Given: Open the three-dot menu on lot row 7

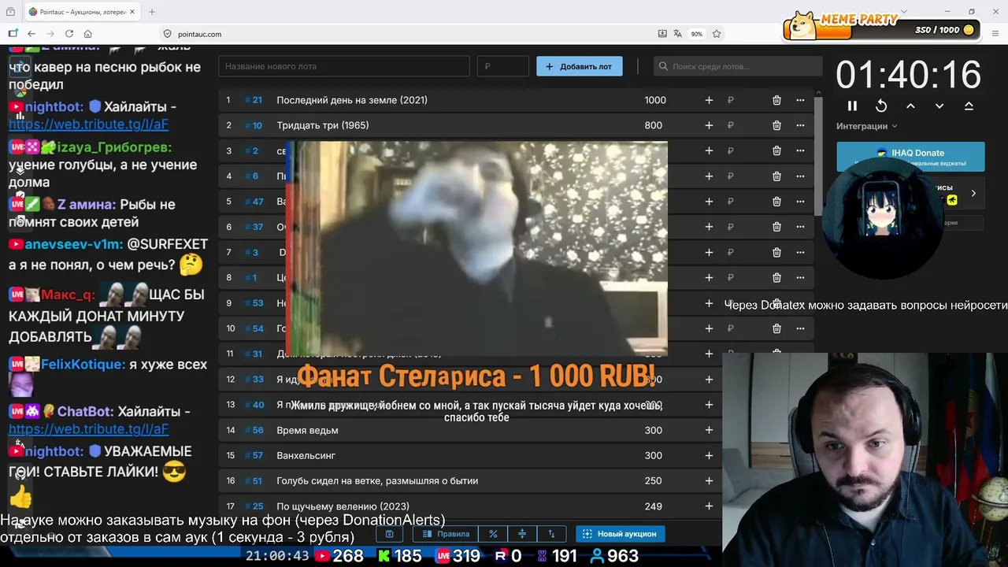Looking at the screenshot, I should pos(800,252).
